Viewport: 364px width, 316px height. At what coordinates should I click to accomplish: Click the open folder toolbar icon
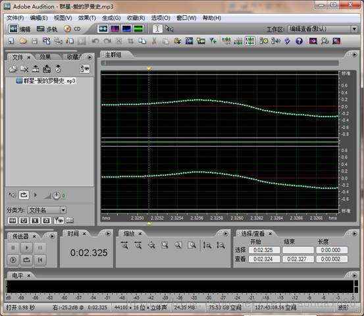pos(23,41)
